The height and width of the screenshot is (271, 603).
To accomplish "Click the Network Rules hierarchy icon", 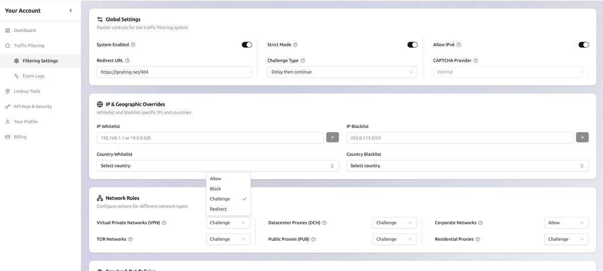I will tap(99, 198).
